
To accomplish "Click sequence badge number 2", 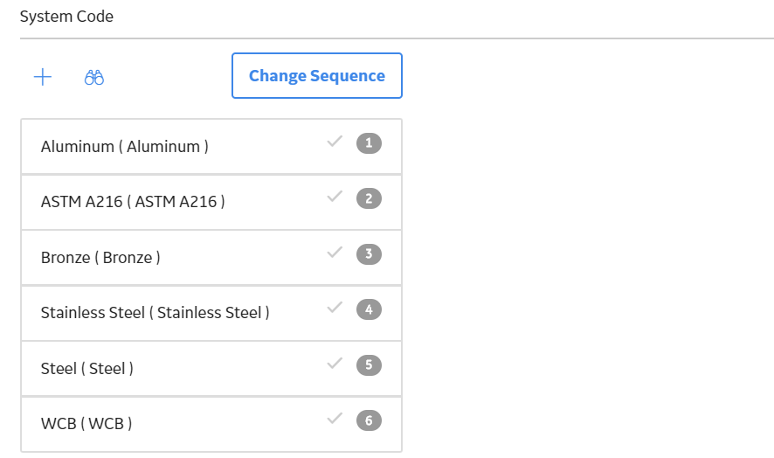I will point(370,198).
